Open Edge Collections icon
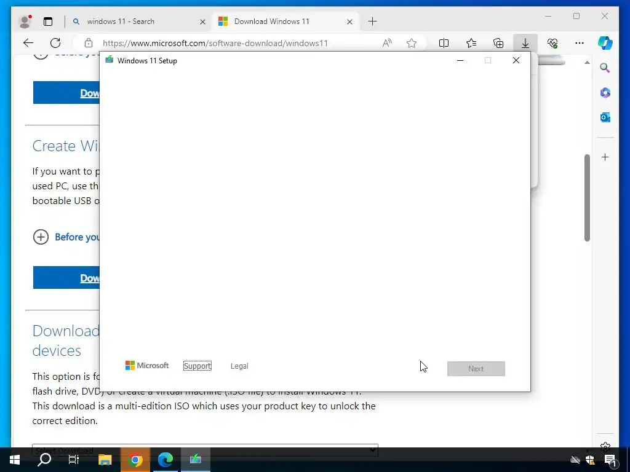 pos(498,43)
